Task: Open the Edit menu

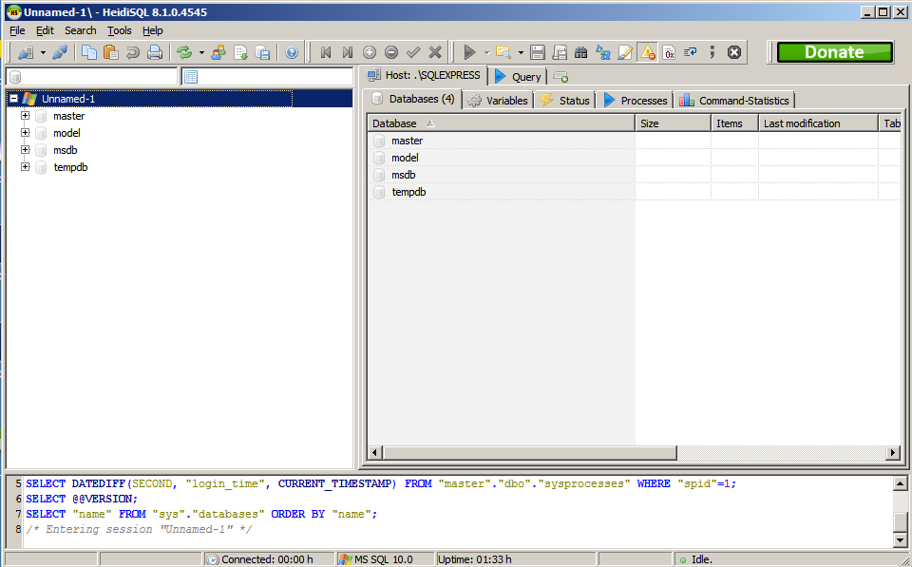Action: coord(45,30)
